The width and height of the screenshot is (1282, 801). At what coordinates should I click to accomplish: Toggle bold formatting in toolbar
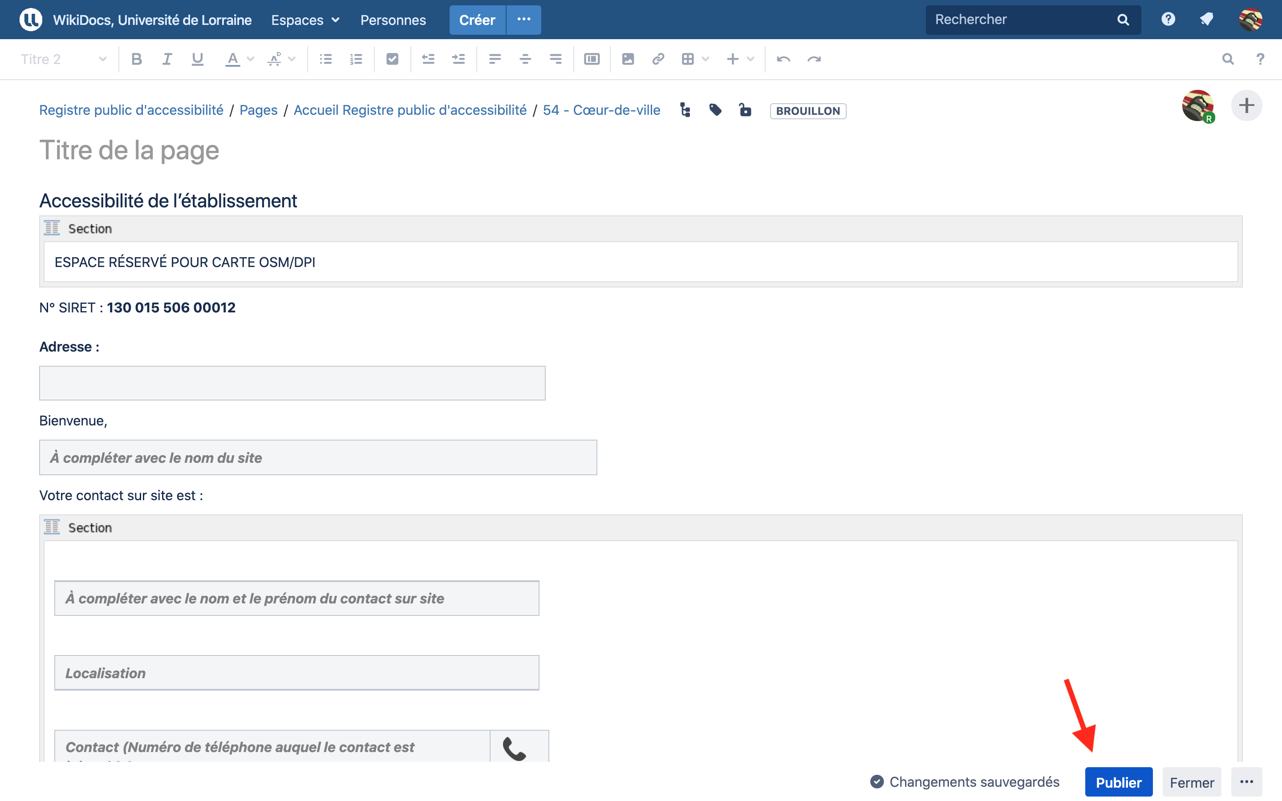tap(137, 59)
